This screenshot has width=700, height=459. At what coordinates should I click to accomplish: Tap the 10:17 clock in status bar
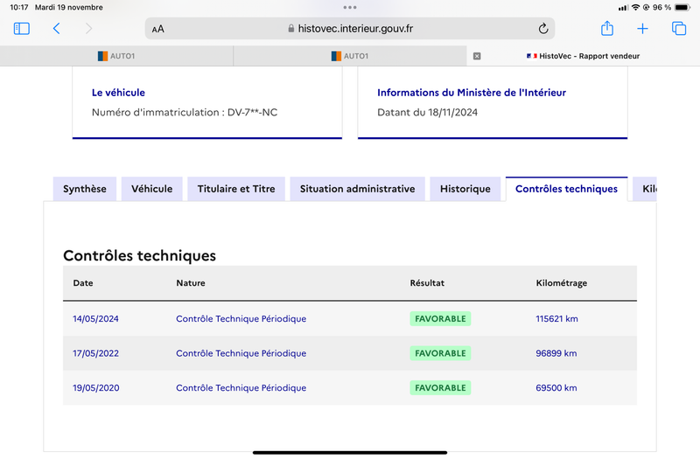pos(18,7)
